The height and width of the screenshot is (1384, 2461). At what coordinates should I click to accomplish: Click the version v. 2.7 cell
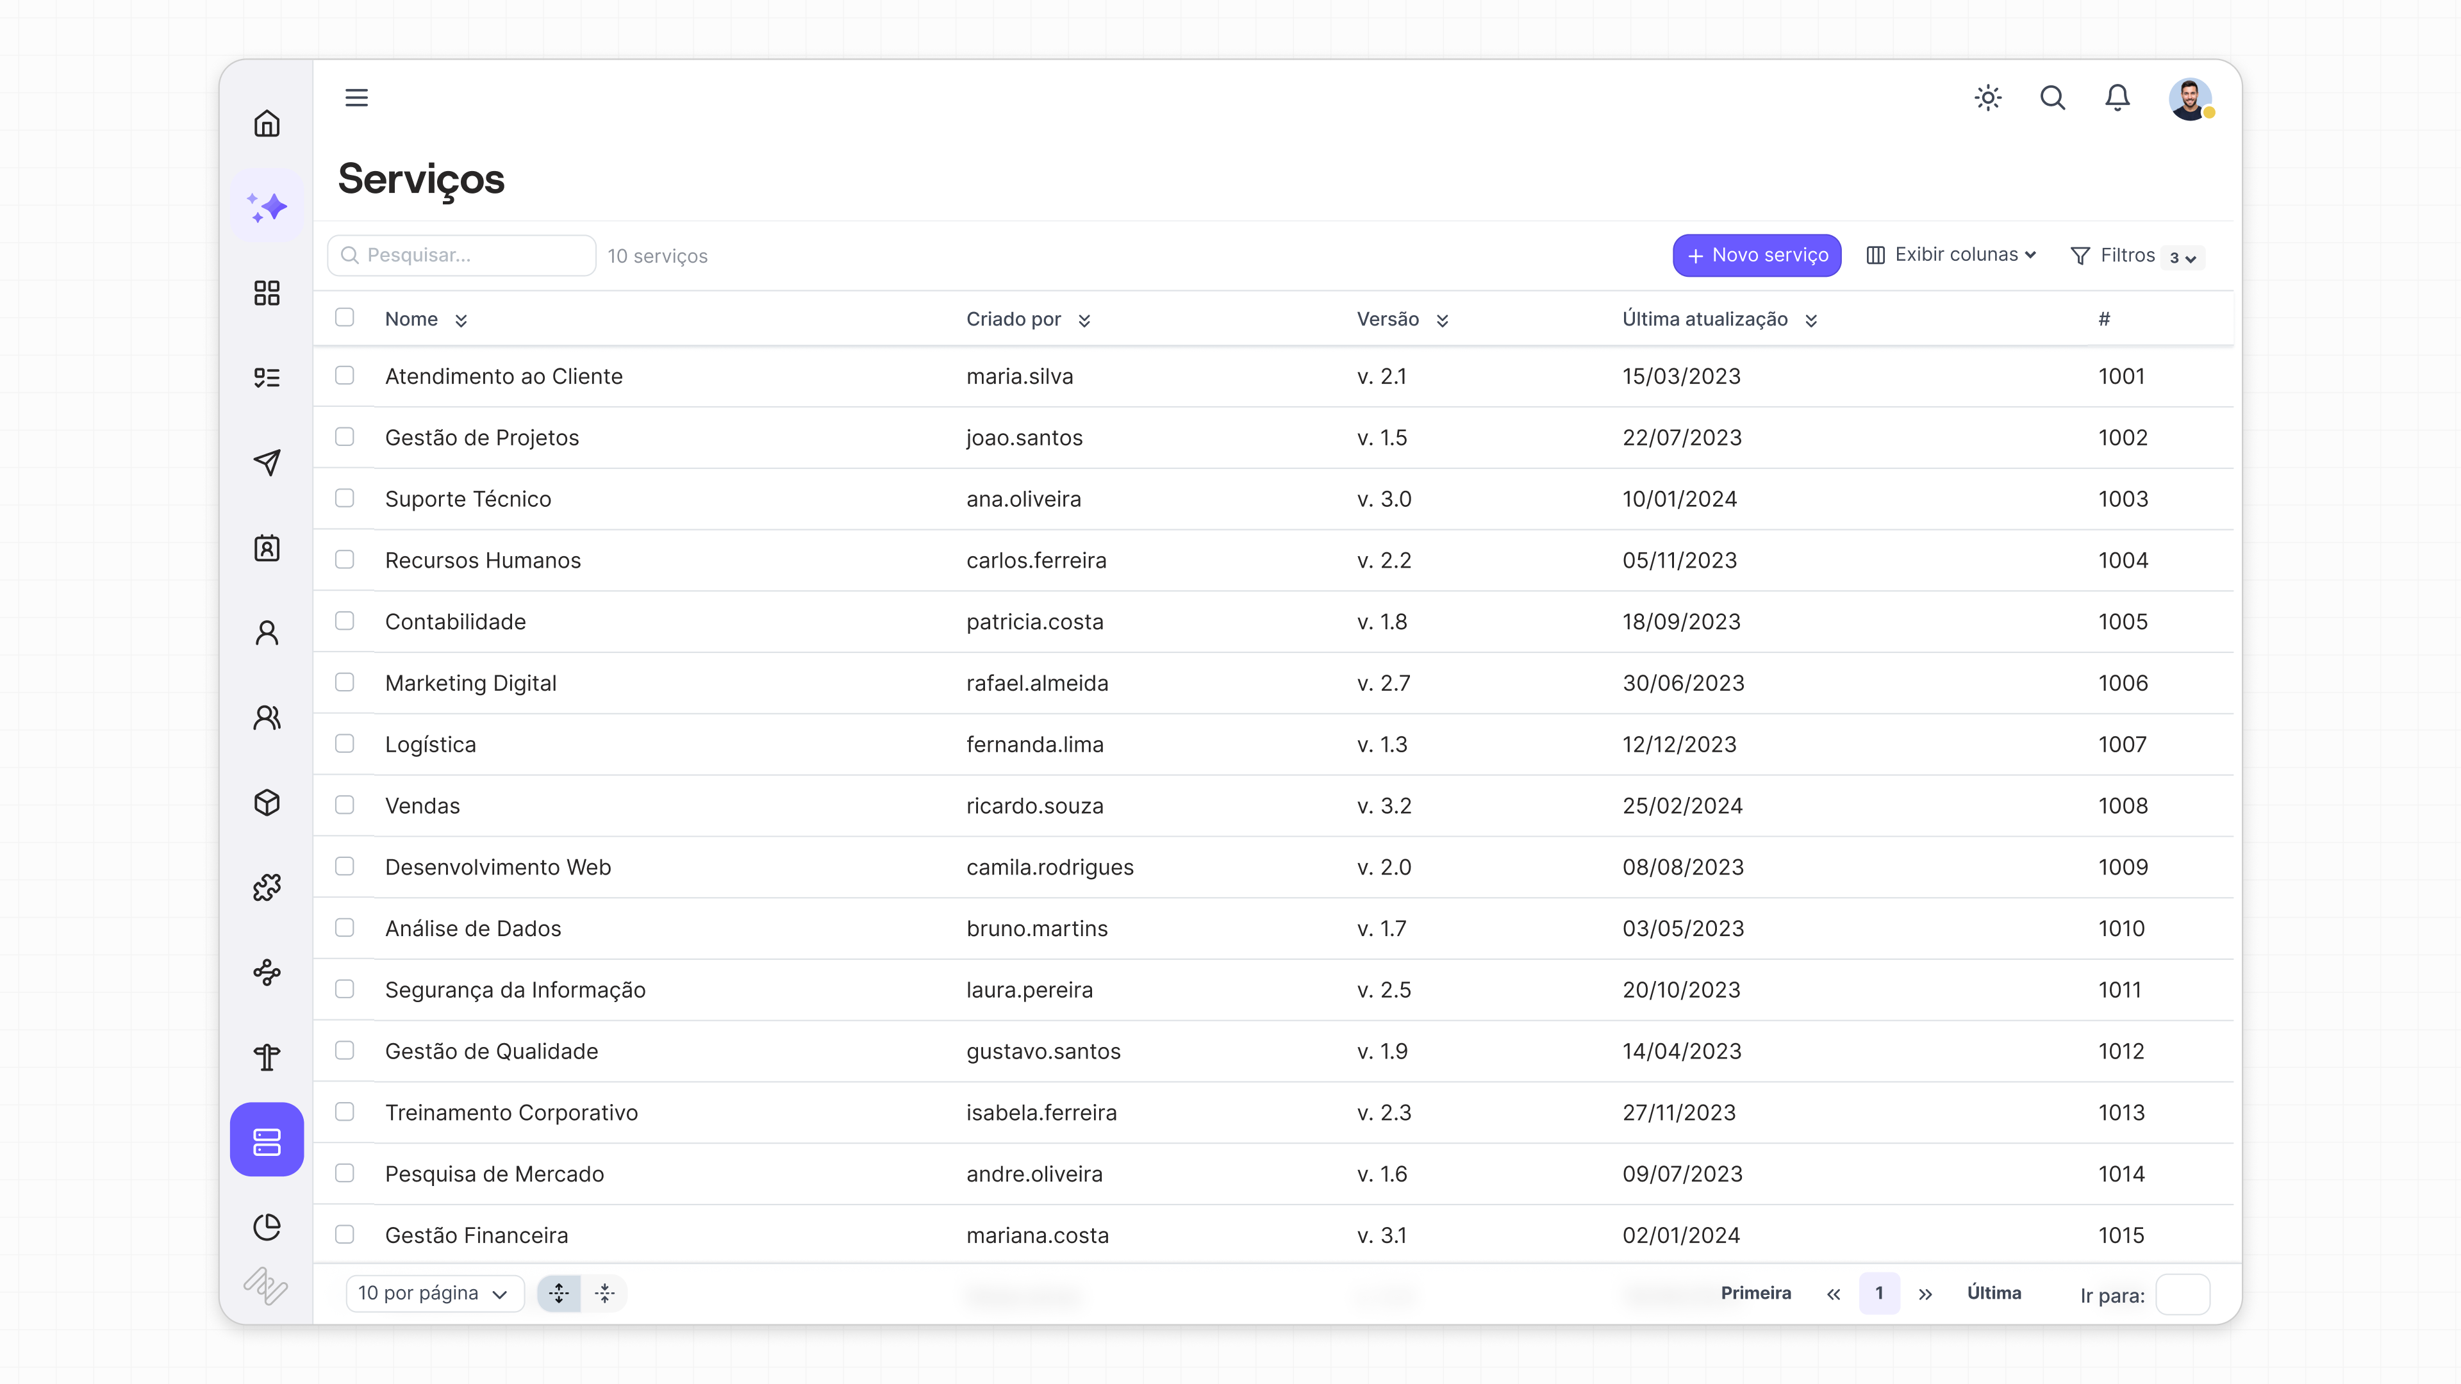click(1384, 683)
